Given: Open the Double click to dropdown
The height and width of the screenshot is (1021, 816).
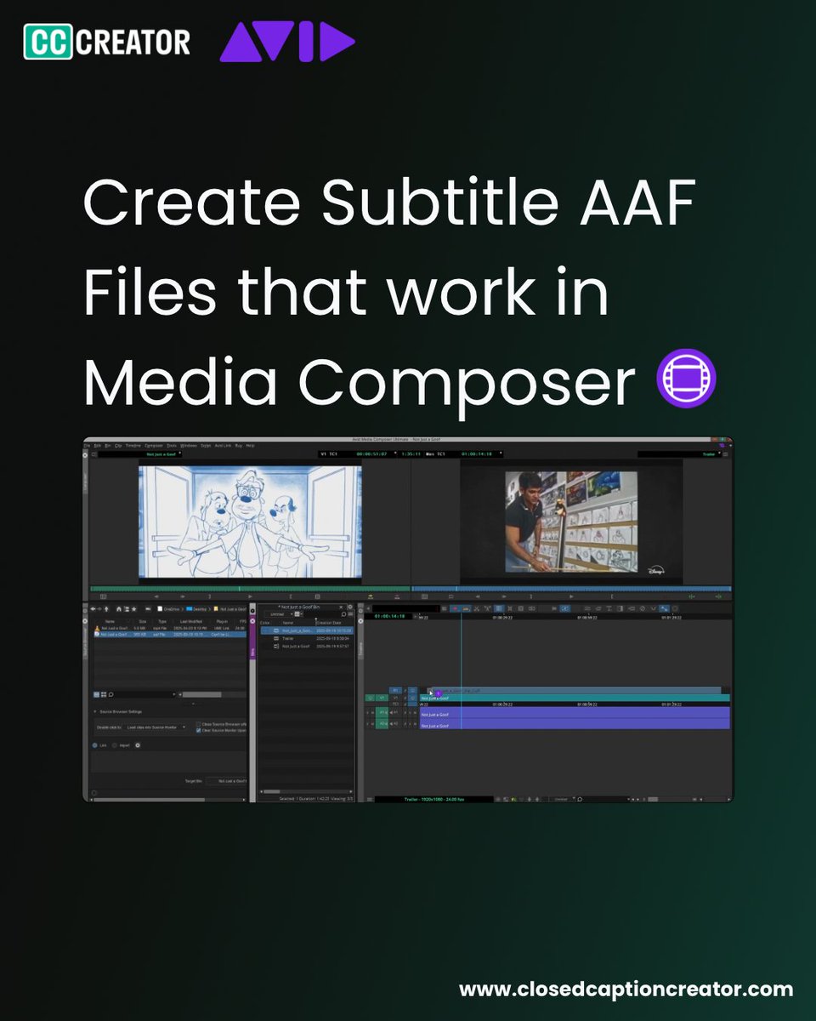Looking at the screenshot, I should [155, 727].
